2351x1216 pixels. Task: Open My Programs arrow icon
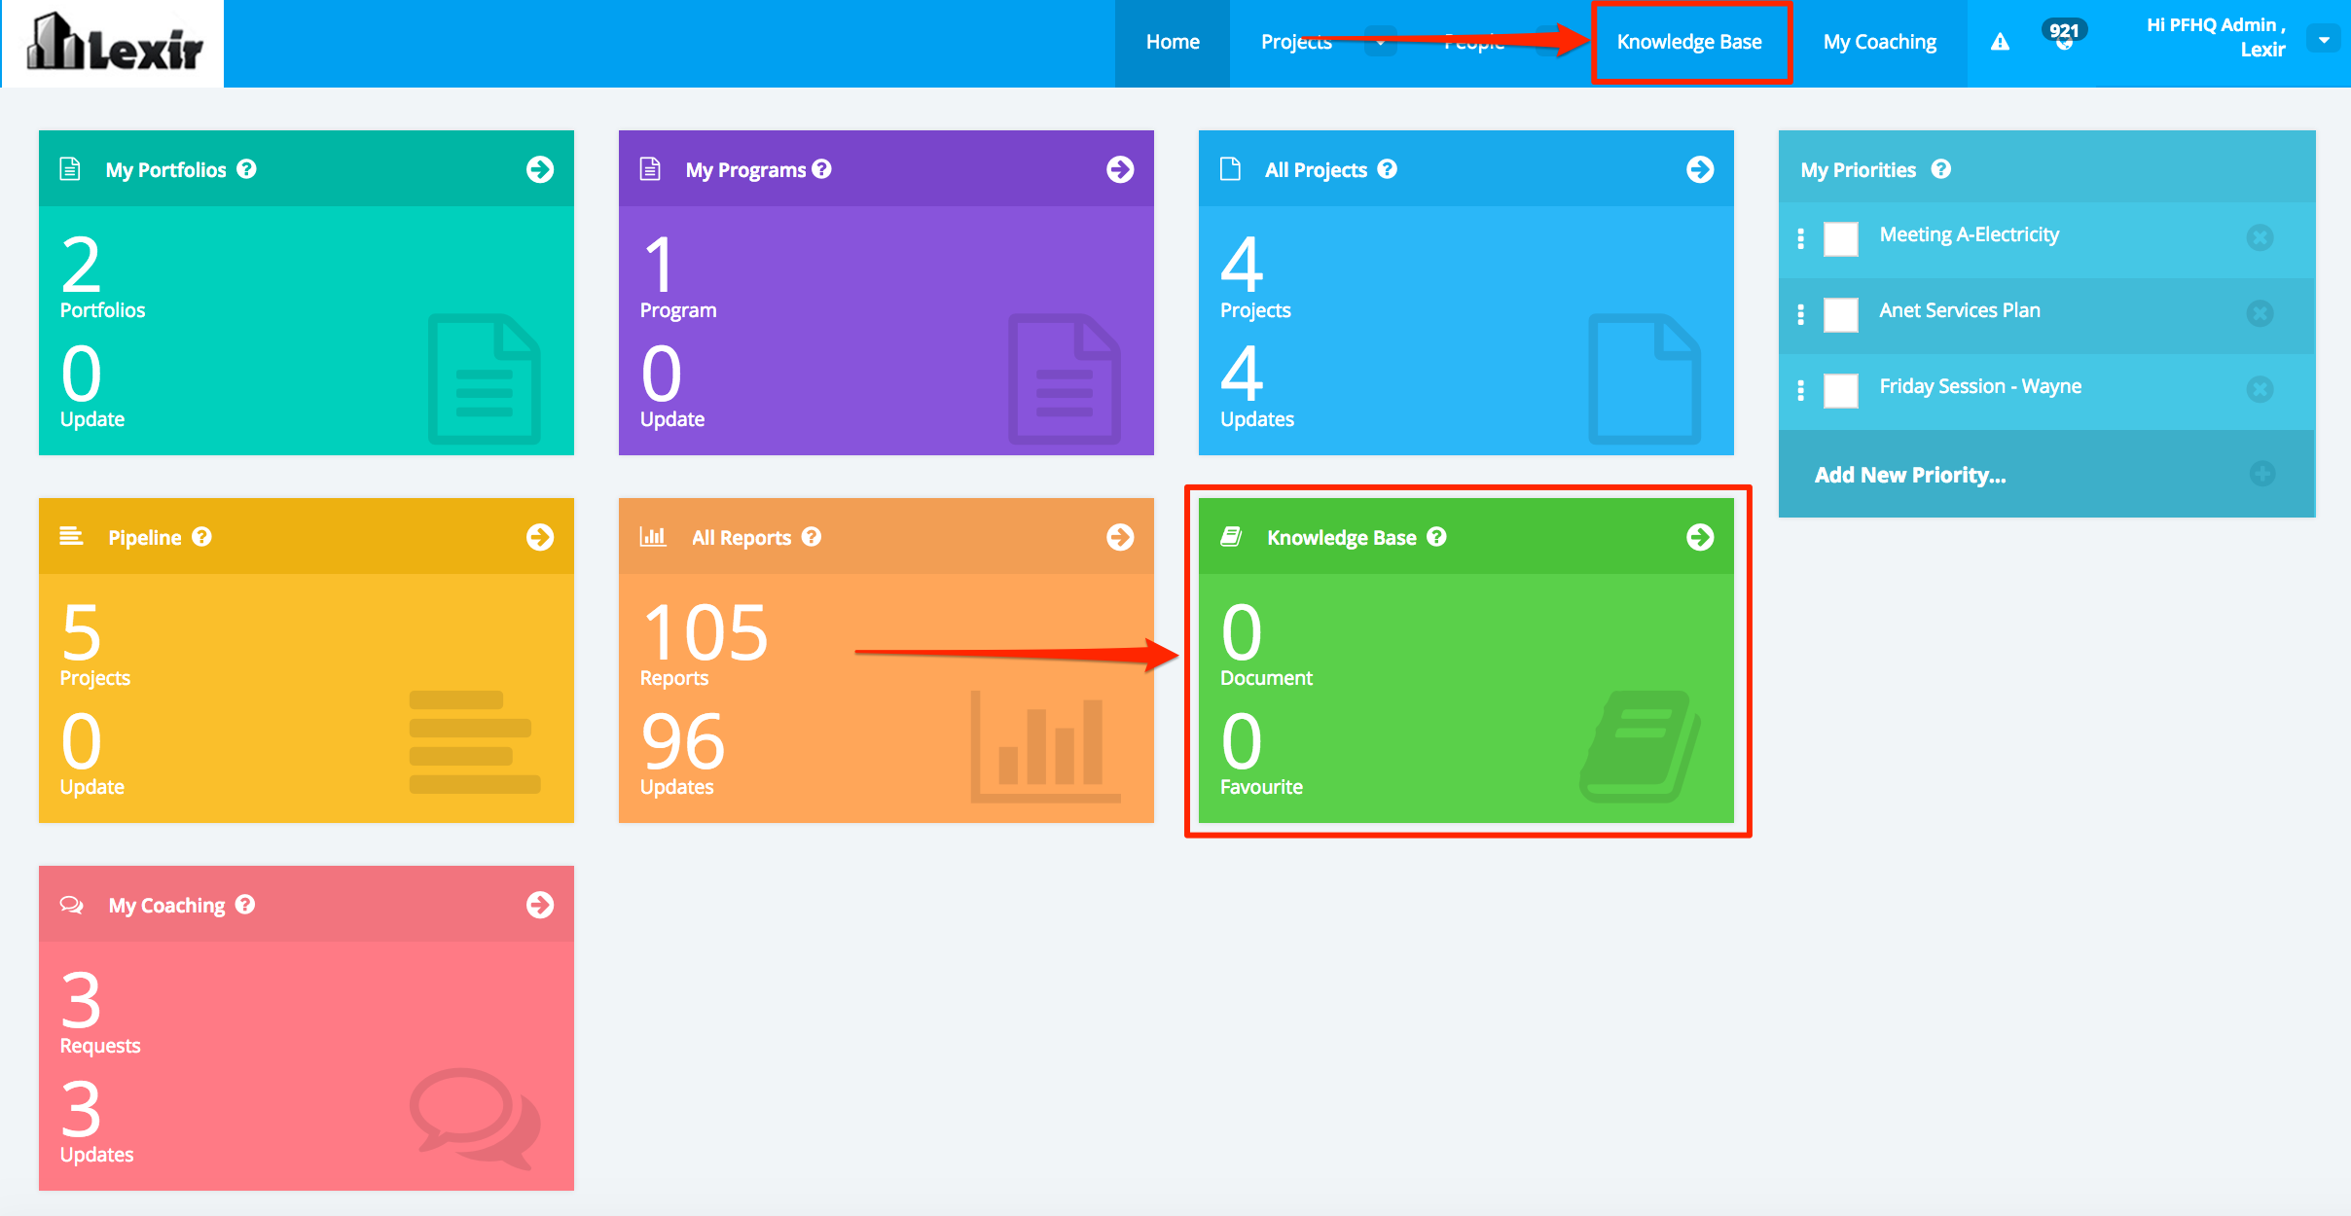tap(1120, 169)
